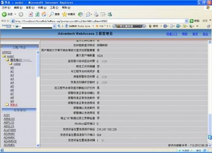Print the page with the printer icon
The height and width of the screenshot is (153, 212).
96,14
